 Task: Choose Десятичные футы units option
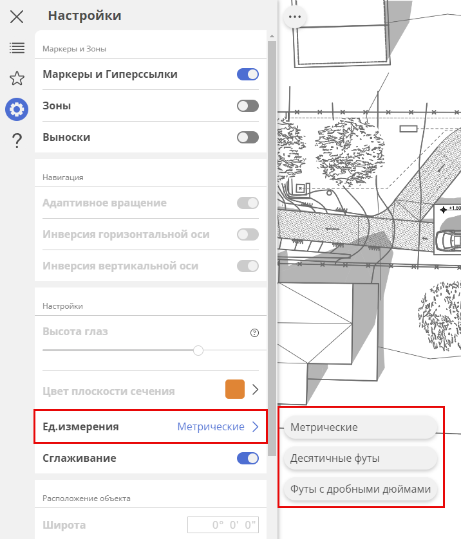coord(361,458)
